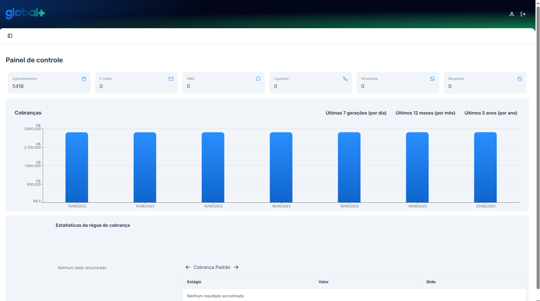
Task: Click the Bloqueios blocked icon
Action: pos(520,79)
